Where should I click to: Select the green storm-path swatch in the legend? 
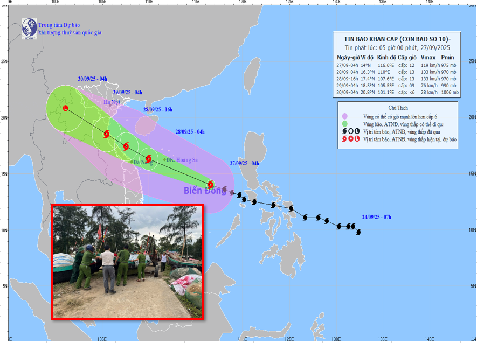(343, 123)
